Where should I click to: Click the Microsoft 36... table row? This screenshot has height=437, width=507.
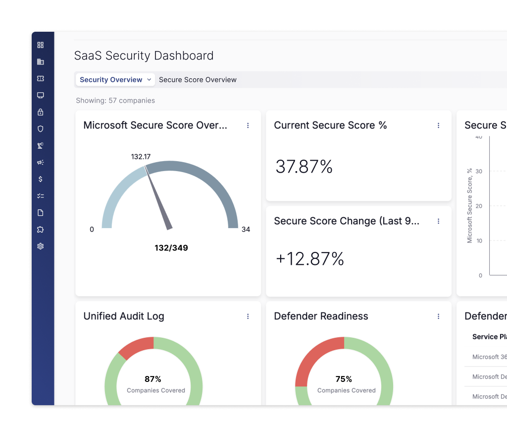(x=486, y=357)
